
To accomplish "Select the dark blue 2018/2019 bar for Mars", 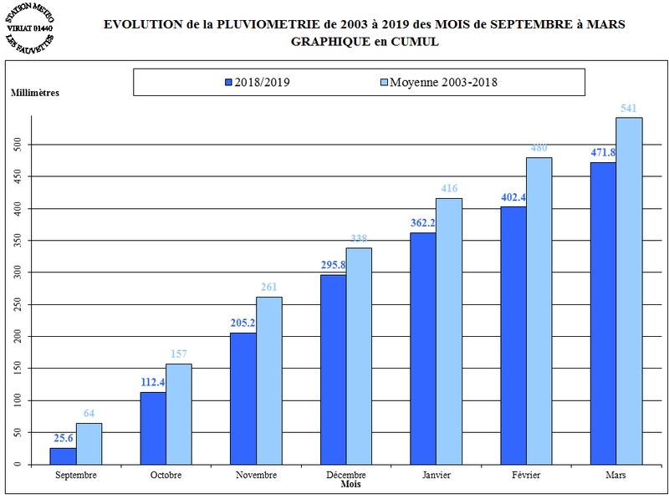I will 604,313.
